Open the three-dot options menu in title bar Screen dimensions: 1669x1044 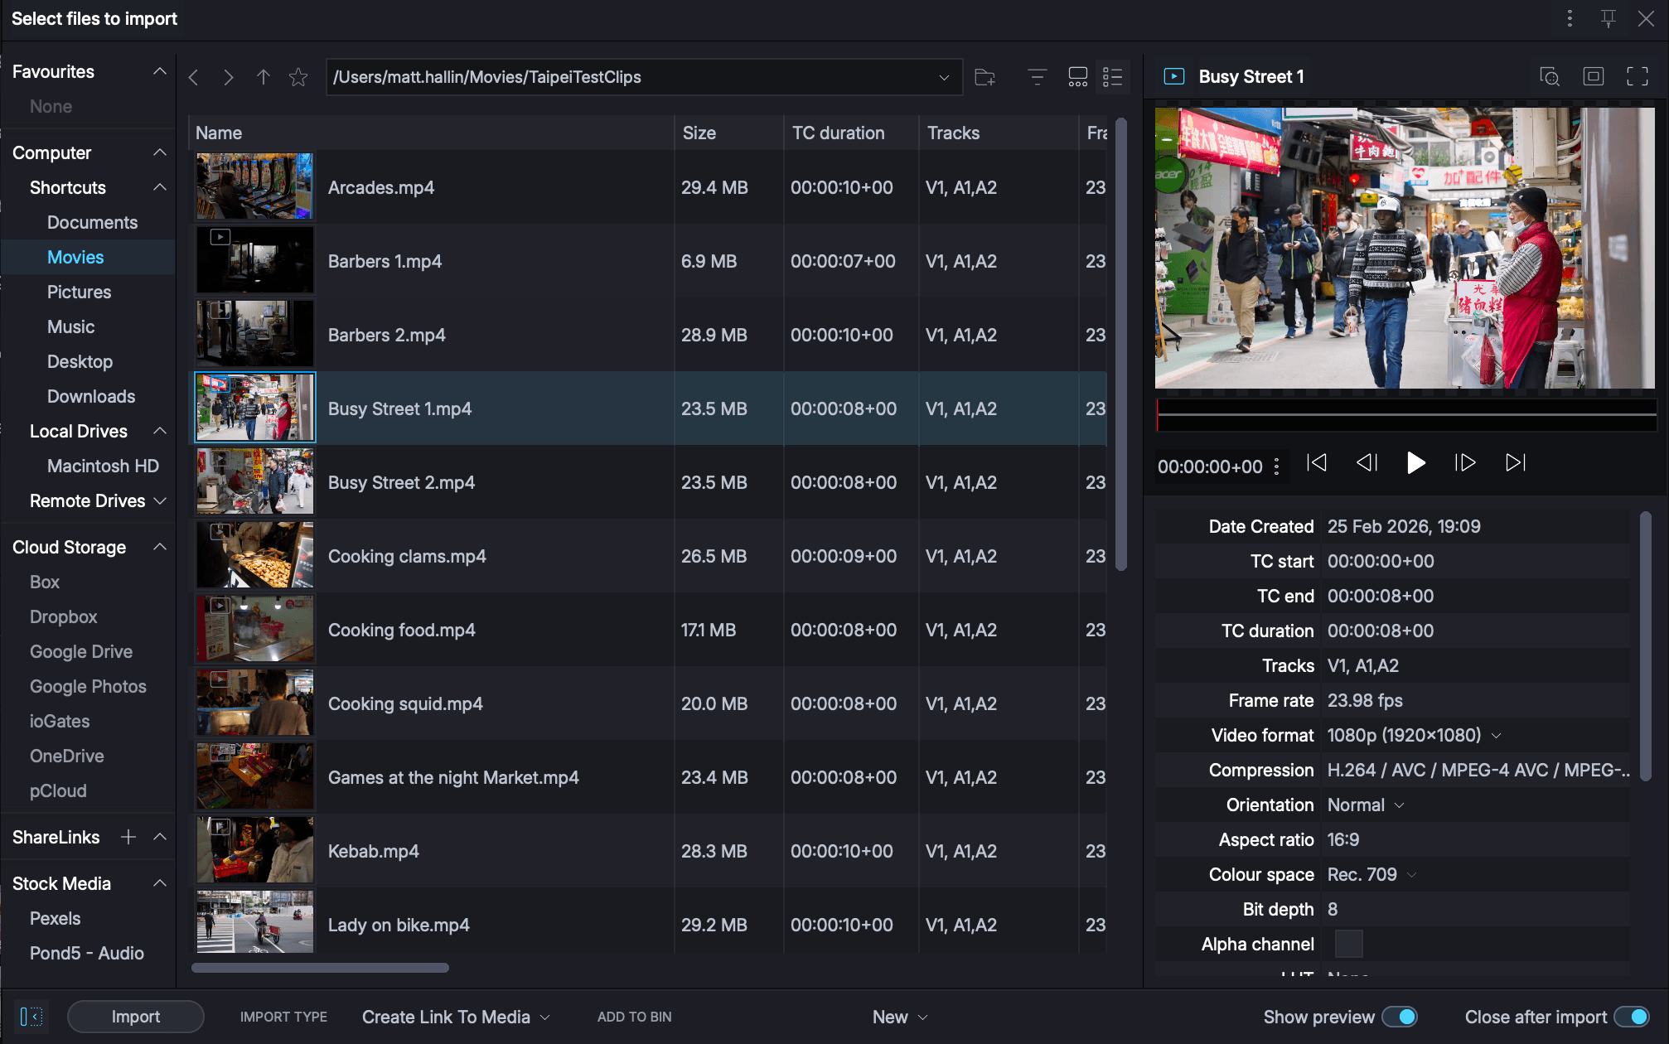1570,18
